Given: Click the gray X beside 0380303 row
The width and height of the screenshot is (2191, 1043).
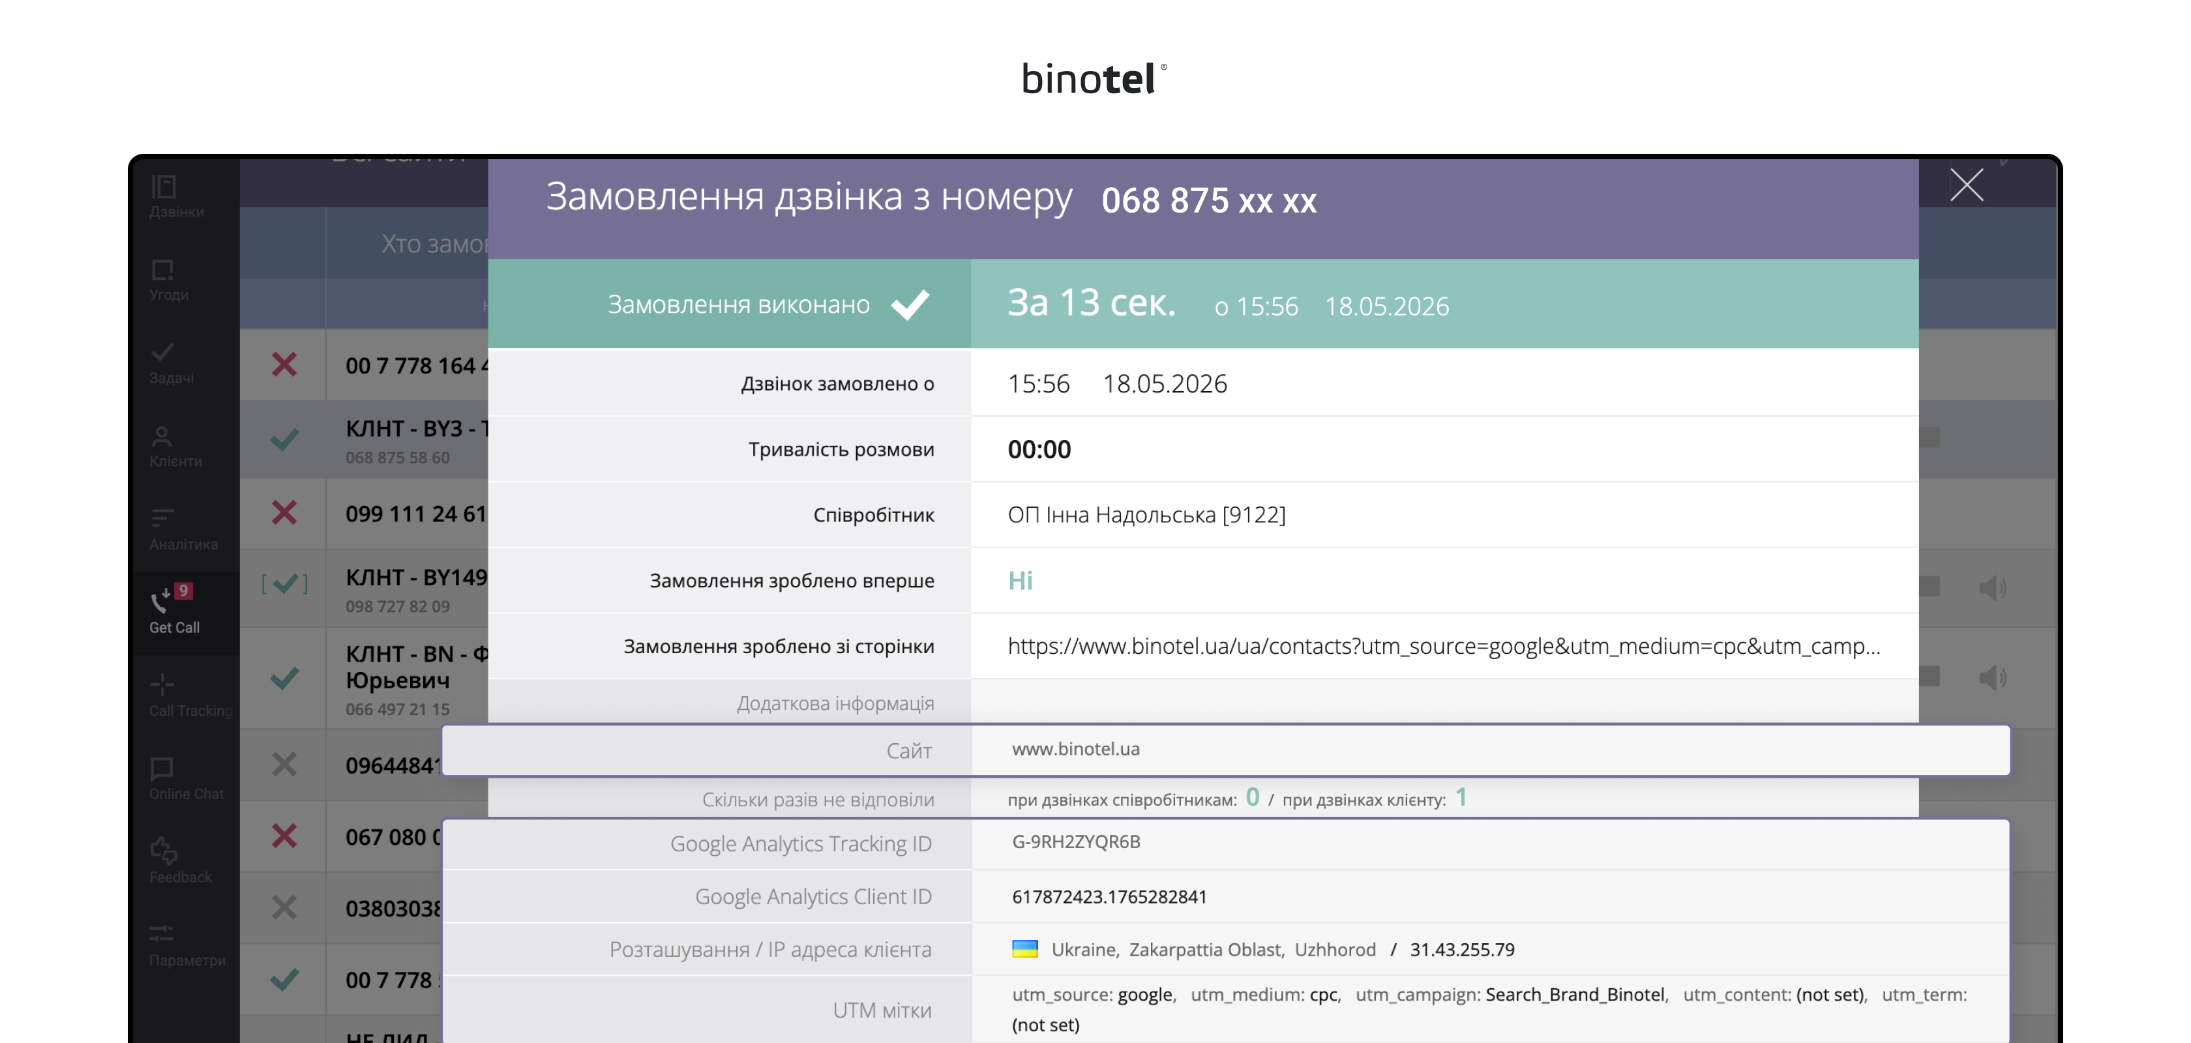Looking at the screenshot, I should (284, 907).
